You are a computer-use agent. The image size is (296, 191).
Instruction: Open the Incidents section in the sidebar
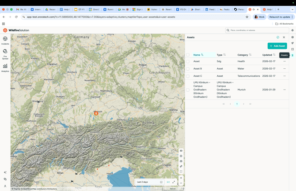tap(5, 40)
